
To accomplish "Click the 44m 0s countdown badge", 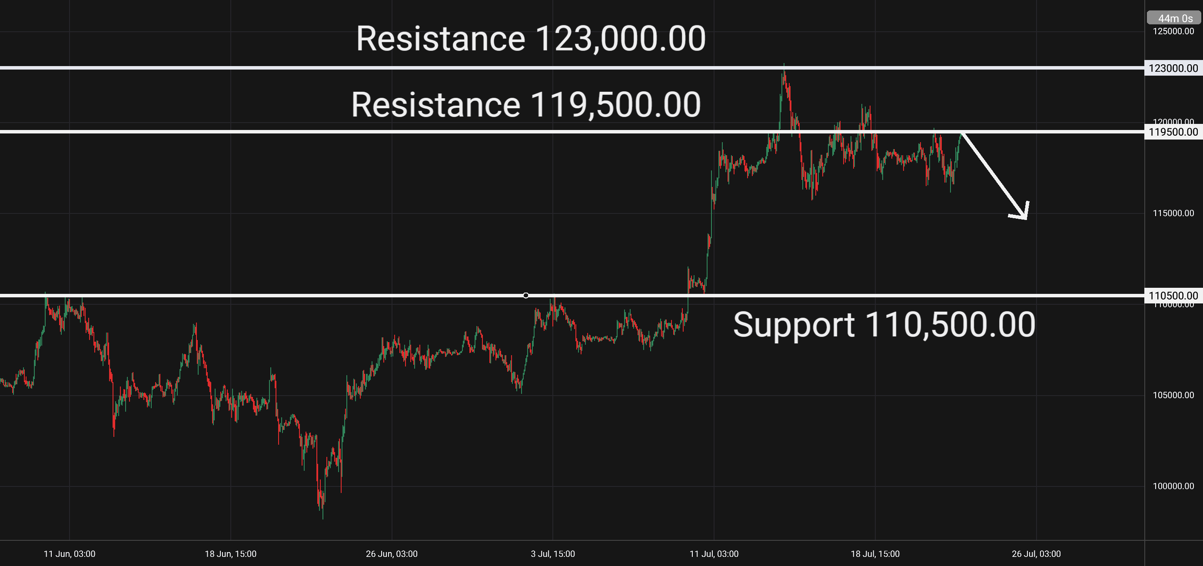I will tap(1173, 18).
